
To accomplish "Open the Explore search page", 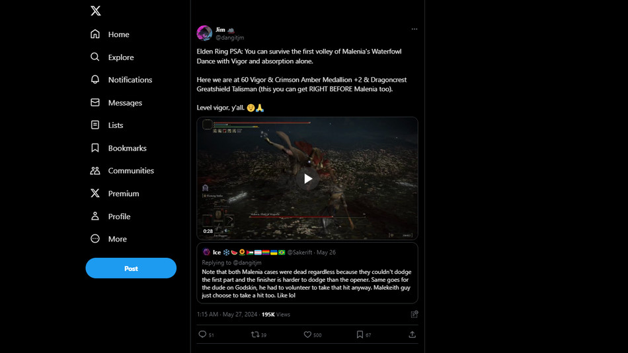I will pyautogui.click(x=112, y=57).
